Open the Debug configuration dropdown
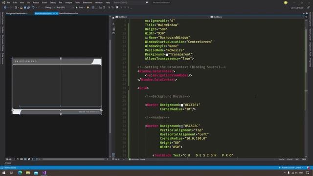 click(50, 8)
